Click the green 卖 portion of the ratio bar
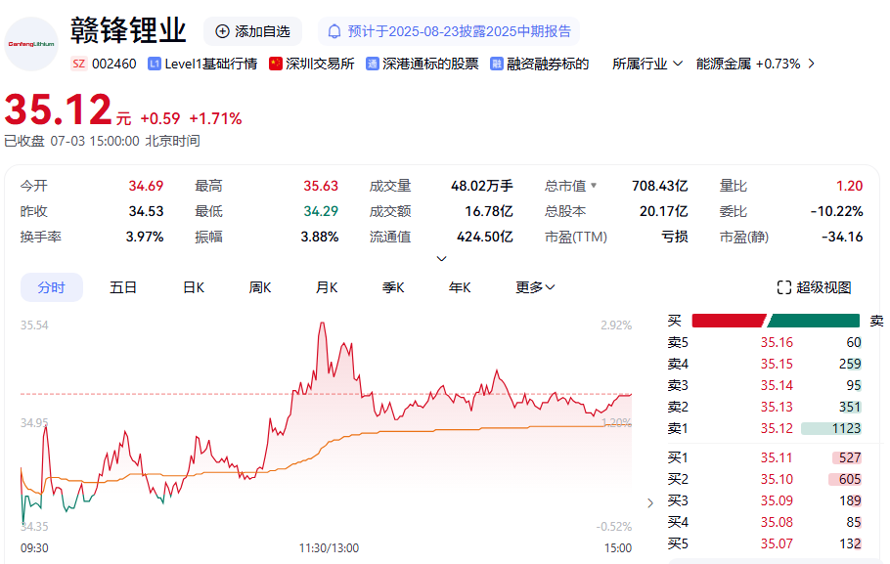The image size is (890, 564). coord(814,321)
